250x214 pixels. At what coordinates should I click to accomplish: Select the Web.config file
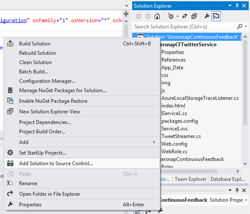click(x=174, y=144)
